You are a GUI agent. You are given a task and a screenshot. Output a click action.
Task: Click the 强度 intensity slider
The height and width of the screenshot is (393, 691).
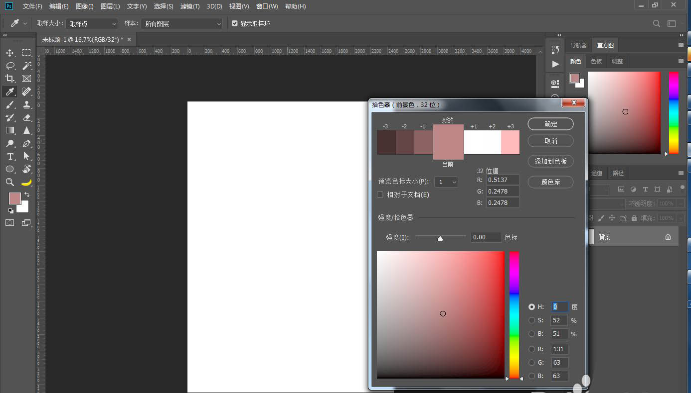tap(440, 237)
